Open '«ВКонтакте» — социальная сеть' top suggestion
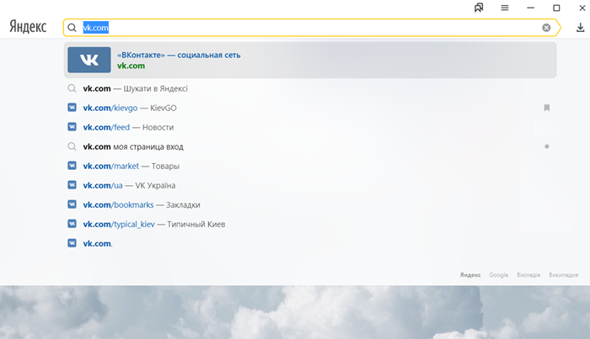Image resolution: width=590 pixels, height=339 pixels. (310, 60)
